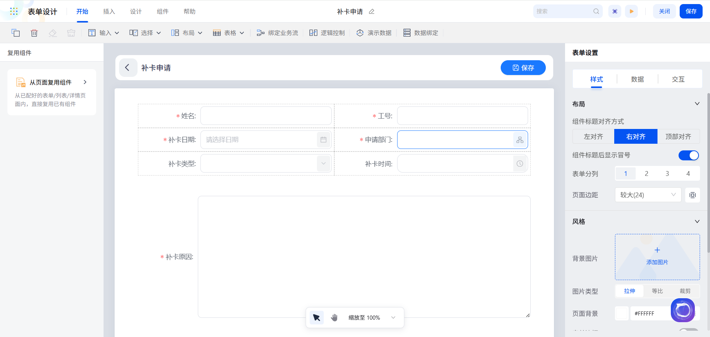Click the 关闭 button
This screenshot has height=337, width=710.
pos(664,11)
